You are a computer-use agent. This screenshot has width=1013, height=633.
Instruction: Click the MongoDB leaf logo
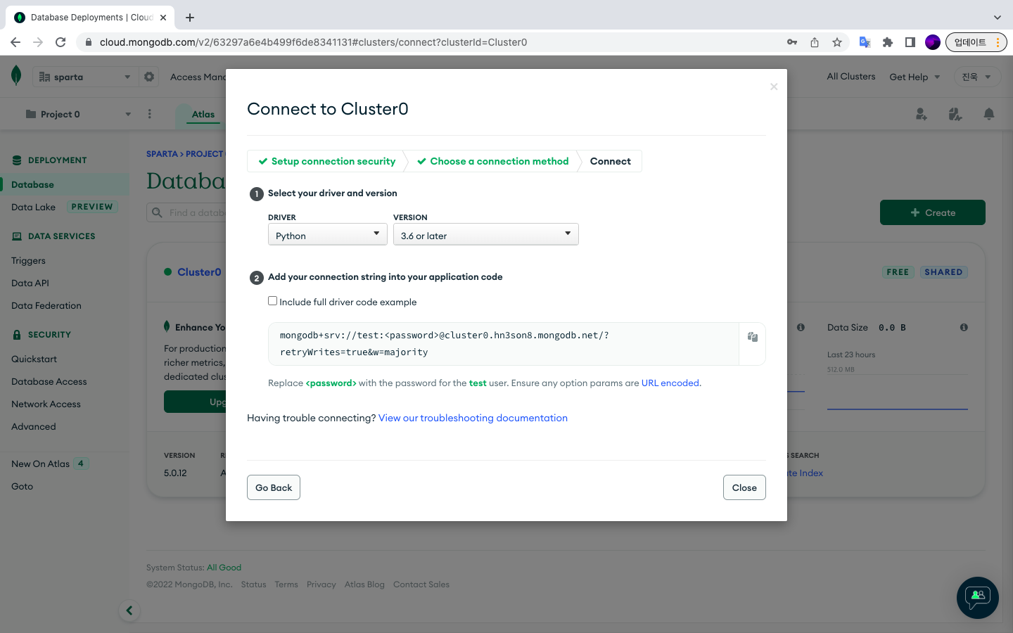[16, 76]
